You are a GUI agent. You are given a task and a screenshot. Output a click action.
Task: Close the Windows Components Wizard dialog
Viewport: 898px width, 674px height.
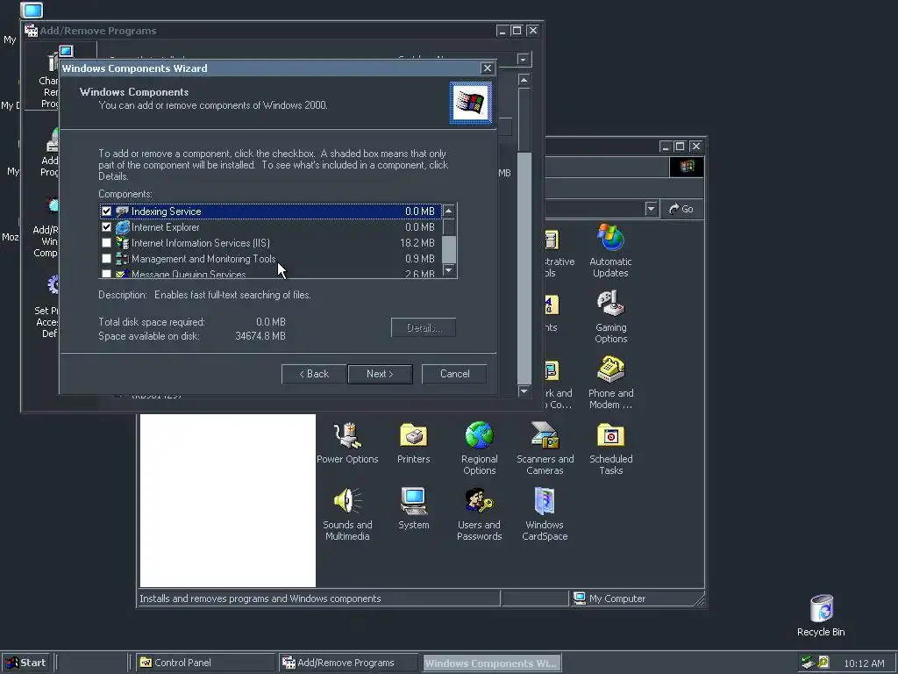pos(487,68)
